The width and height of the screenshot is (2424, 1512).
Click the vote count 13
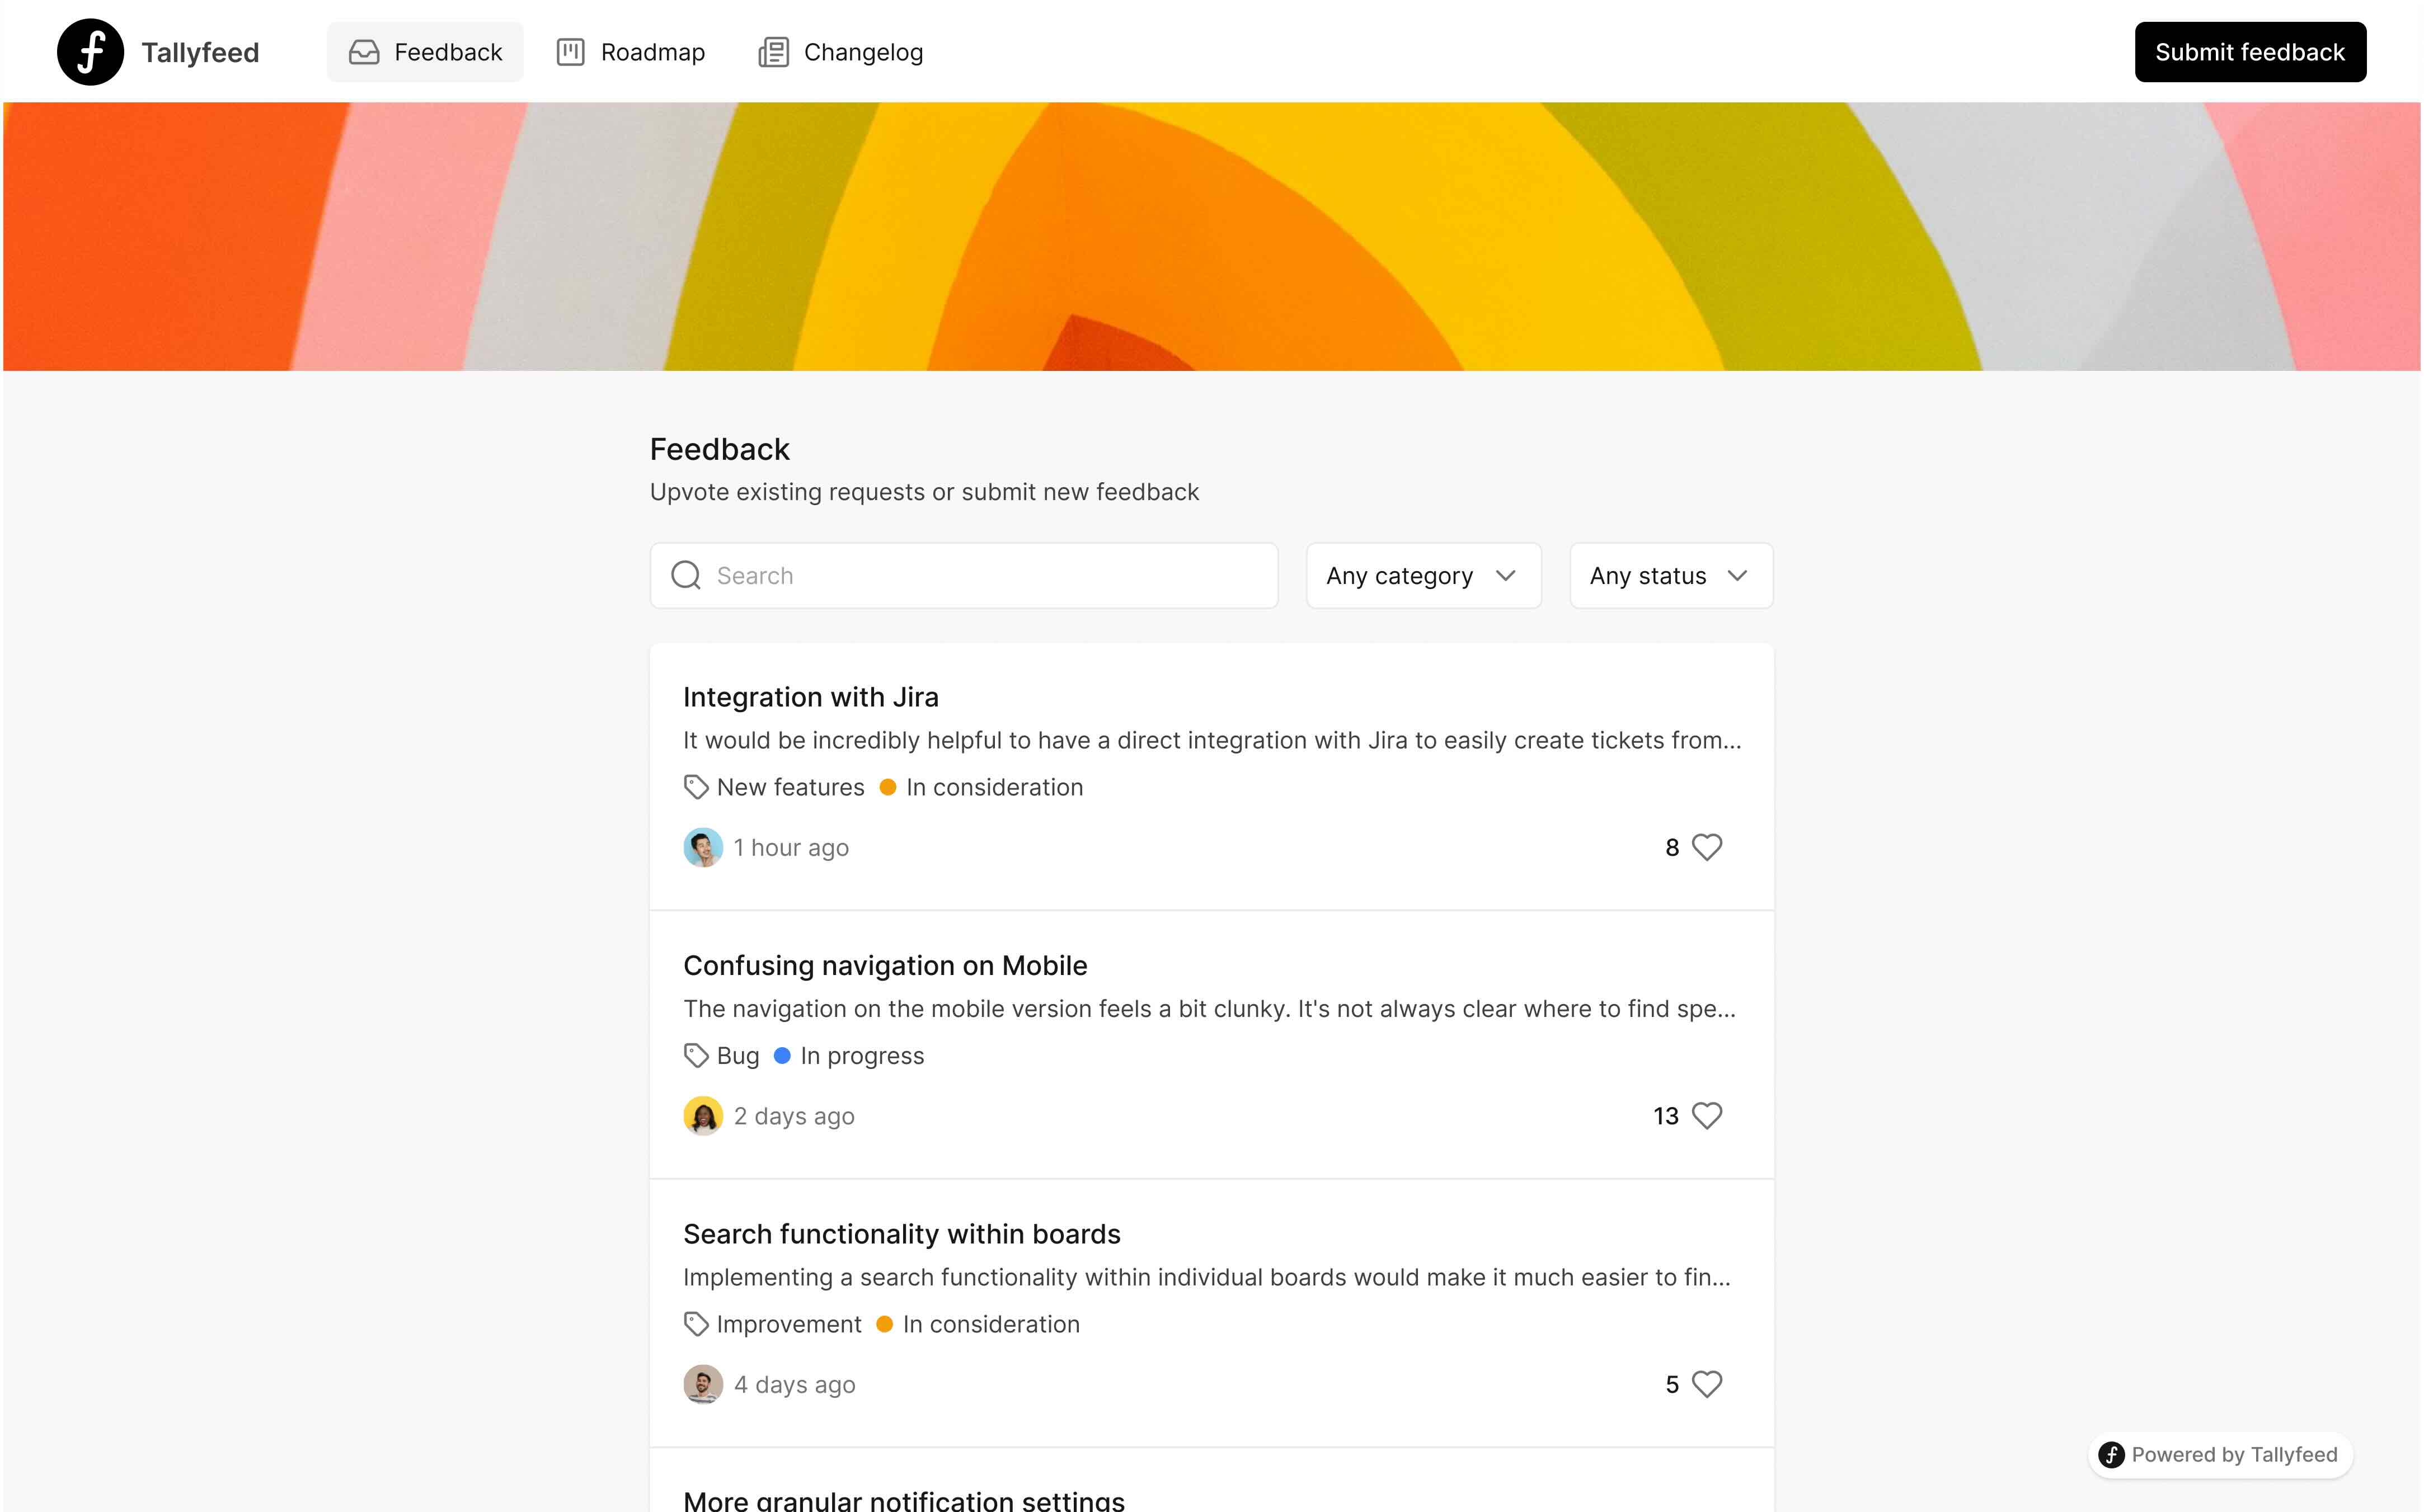1666,1116
